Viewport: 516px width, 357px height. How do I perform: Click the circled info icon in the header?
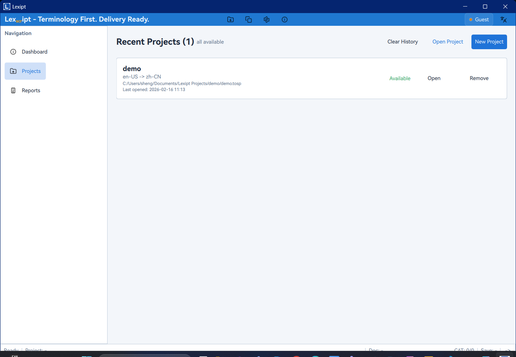(x=284, y=20)
